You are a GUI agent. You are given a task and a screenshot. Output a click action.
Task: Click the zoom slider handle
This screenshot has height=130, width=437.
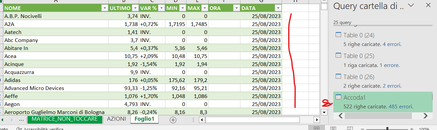387,128
